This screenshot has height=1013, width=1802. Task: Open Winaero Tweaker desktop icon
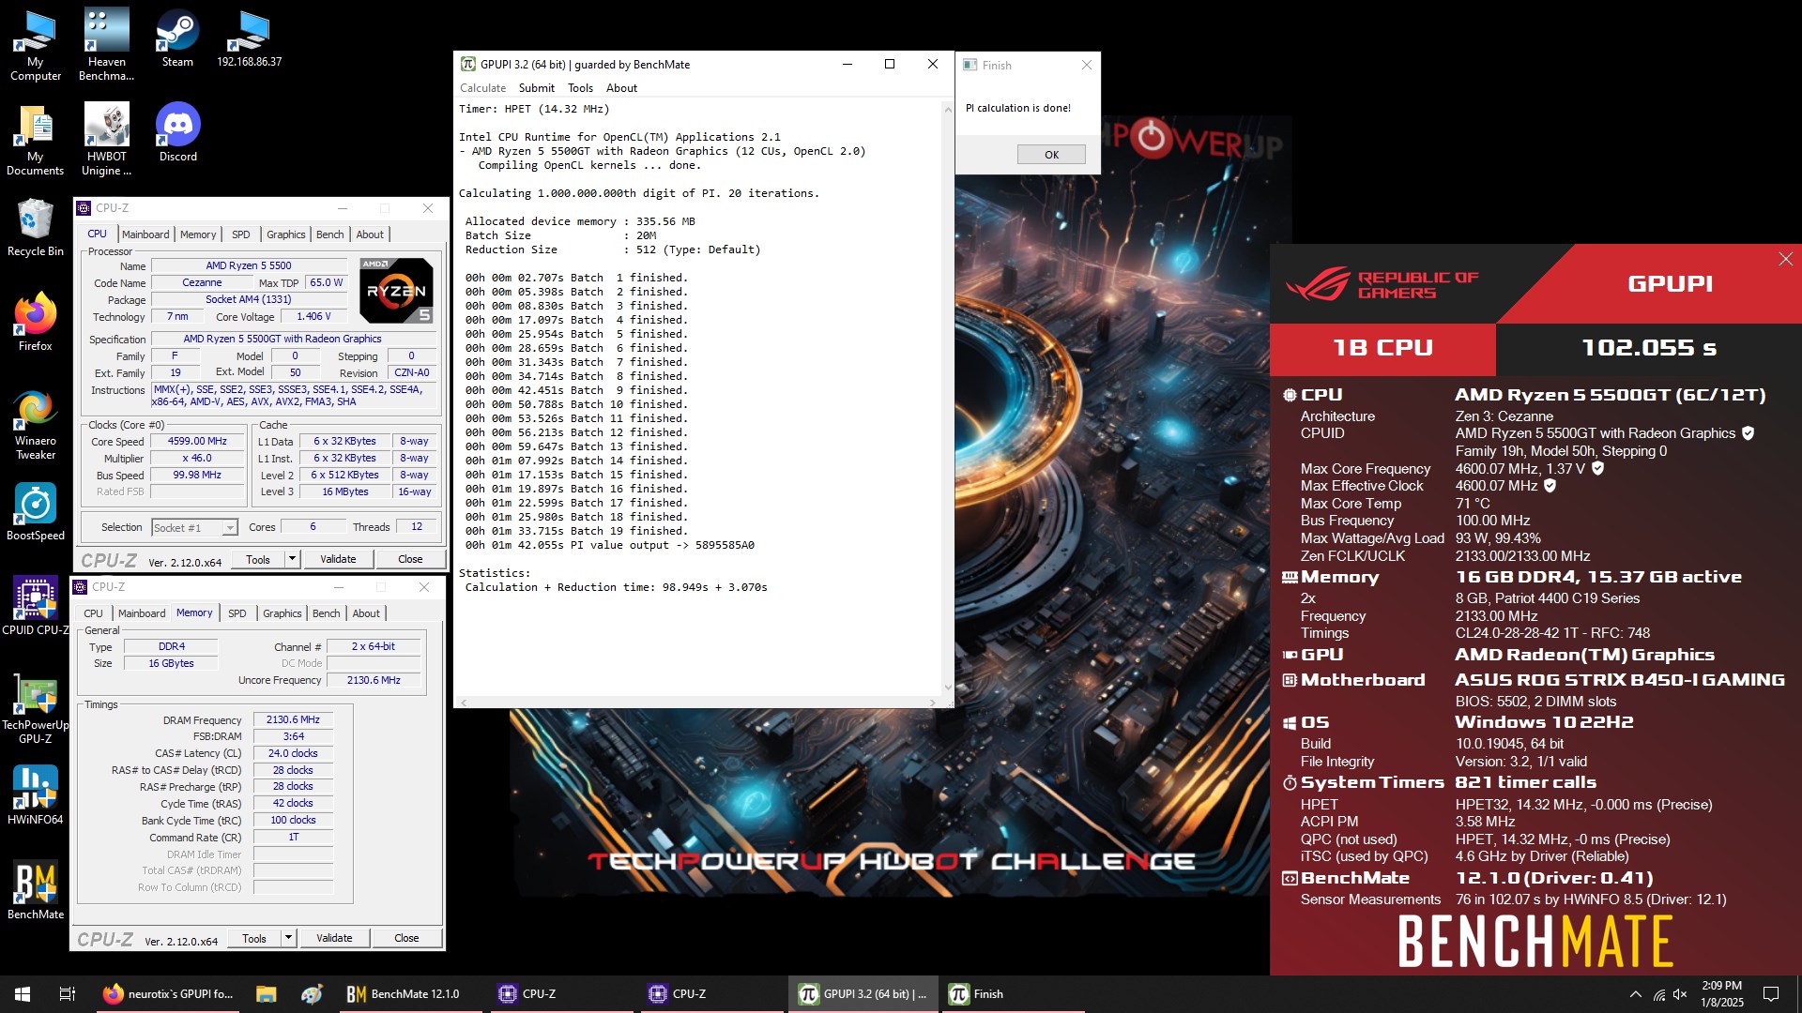tap(36, 425)
